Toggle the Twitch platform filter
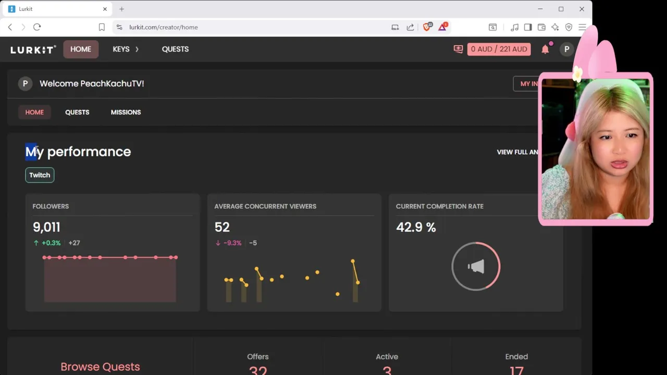 click(x=40, y=175)
